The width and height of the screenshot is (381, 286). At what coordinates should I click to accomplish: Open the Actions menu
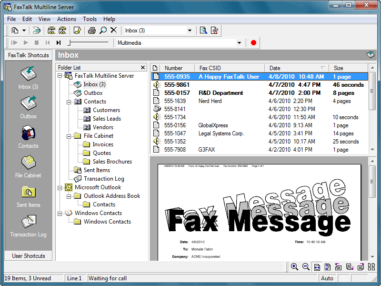tap(66, 19)
